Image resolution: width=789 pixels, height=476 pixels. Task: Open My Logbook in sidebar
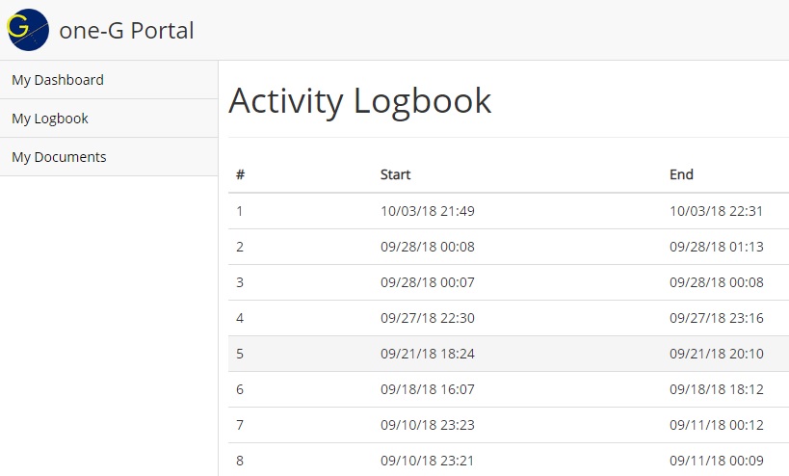click(50, 119)
